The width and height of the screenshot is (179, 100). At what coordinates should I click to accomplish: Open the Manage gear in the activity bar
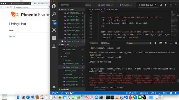point(54,87)
